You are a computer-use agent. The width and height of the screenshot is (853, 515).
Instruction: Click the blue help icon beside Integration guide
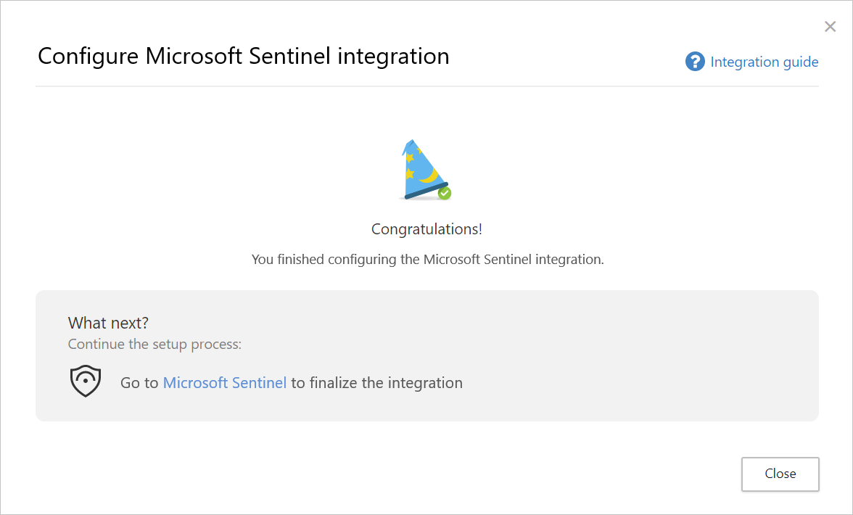694,62
